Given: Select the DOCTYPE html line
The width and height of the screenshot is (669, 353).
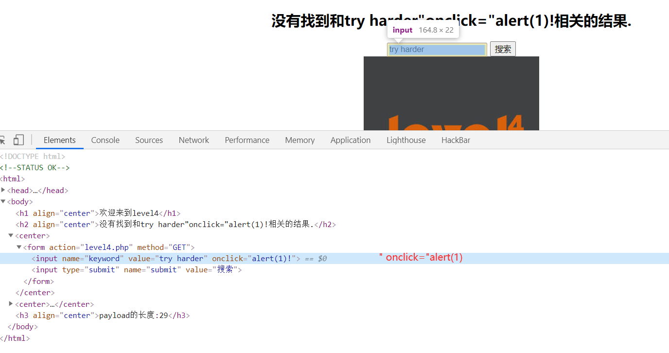Looking at the screenshot, I should 33,157.
